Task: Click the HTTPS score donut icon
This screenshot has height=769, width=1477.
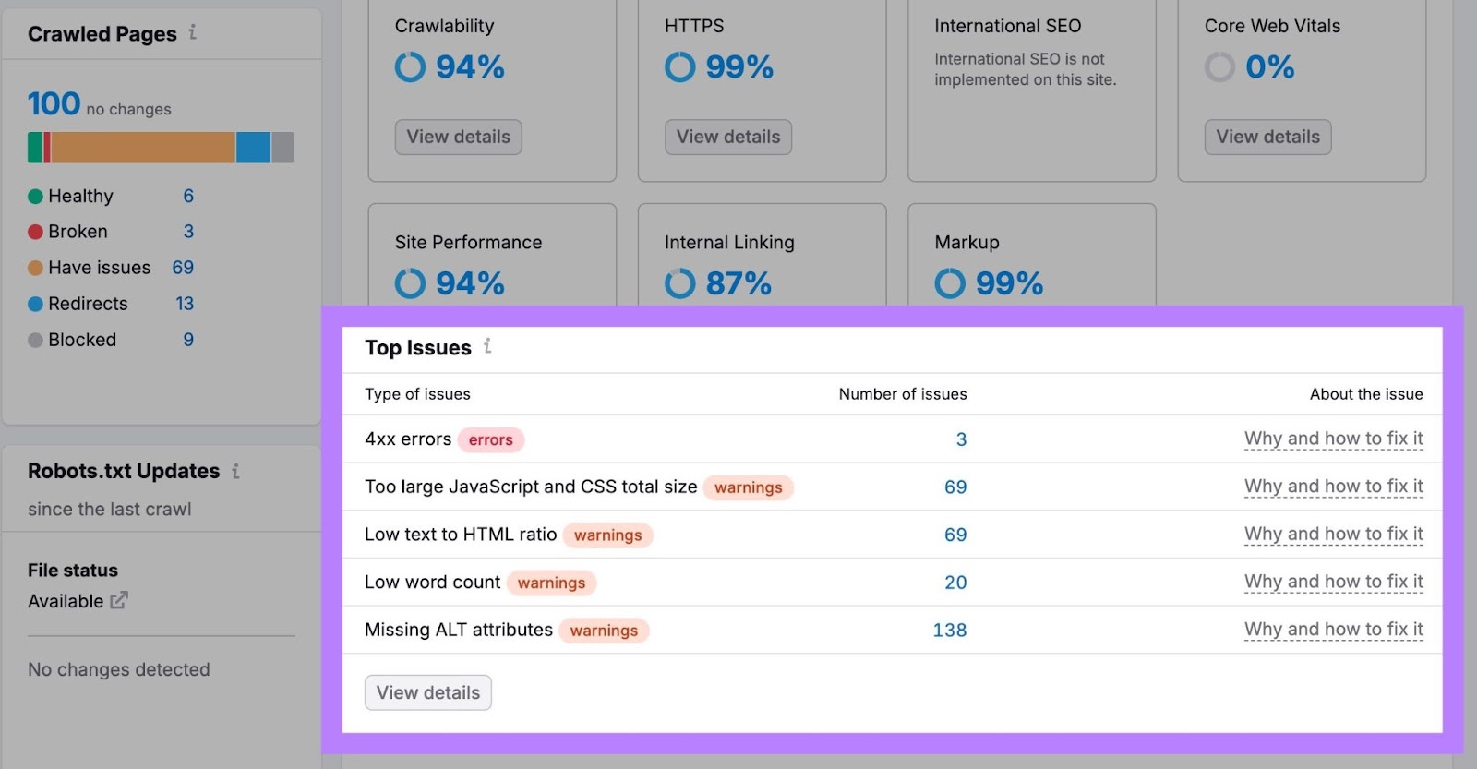Action: pos(679,67)
